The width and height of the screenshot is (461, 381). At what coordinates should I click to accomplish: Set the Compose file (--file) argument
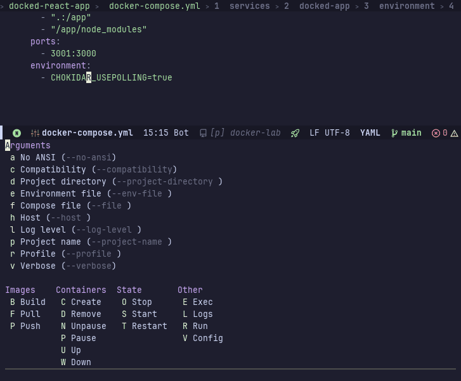pos(70,206)
